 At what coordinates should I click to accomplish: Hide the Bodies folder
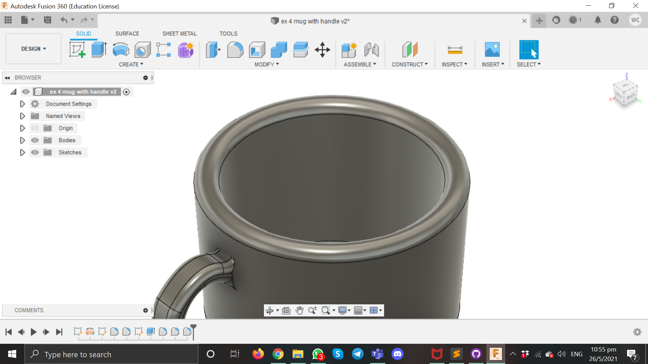35,140
